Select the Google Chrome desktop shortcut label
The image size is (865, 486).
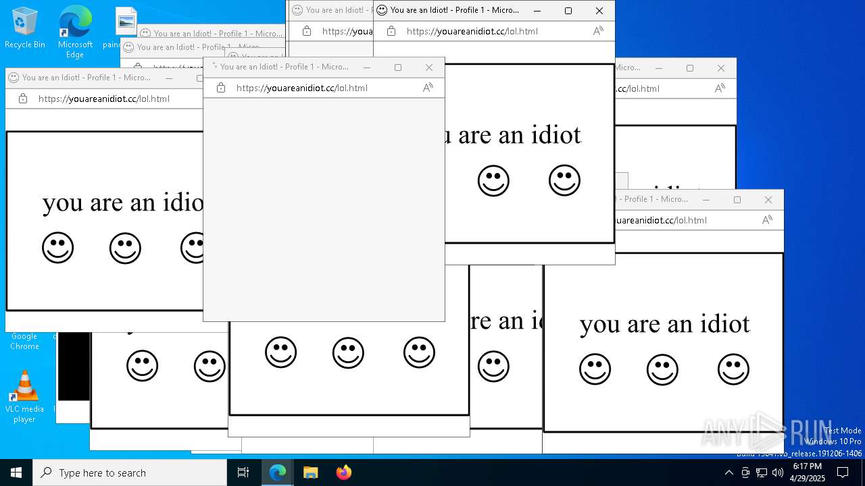tap(24, 341)
